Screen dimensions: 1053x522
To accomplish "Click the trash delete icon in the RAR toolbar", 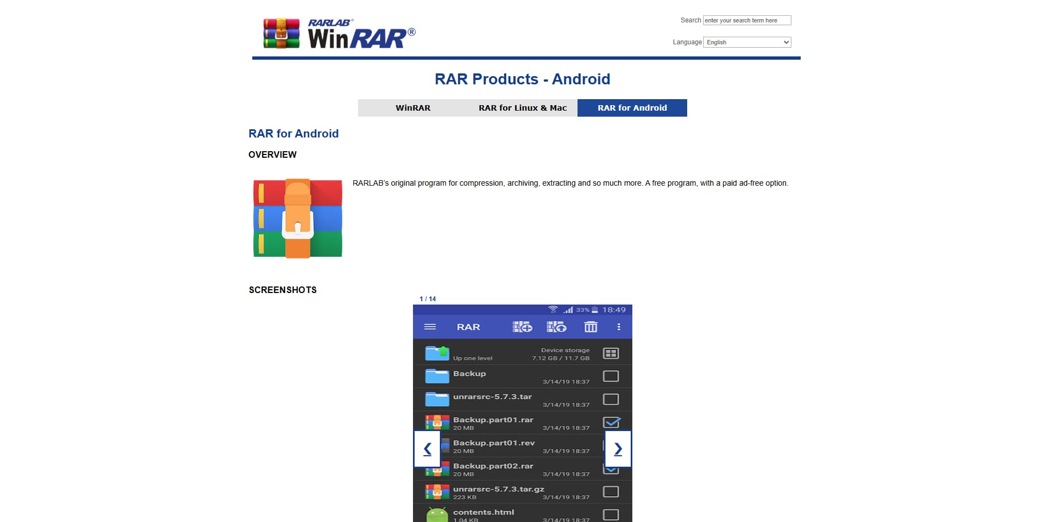I will [x=591, y=327].
